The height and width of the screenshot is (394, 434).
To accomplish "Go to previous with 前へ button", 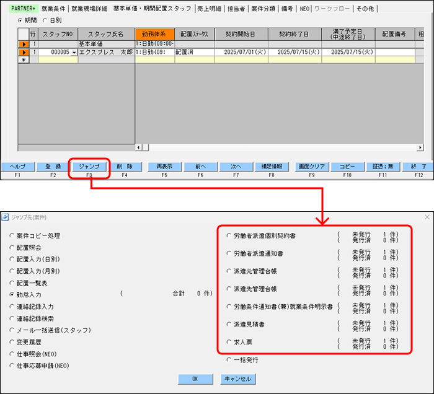I will point(200,167).
